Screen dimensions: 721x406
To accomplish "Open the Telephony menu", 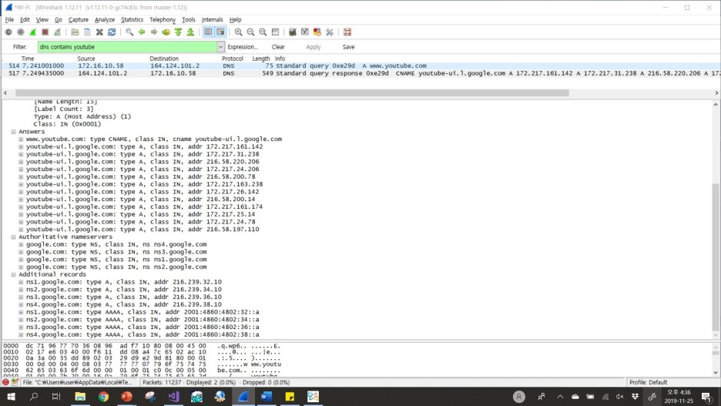I will click(163, 20).
